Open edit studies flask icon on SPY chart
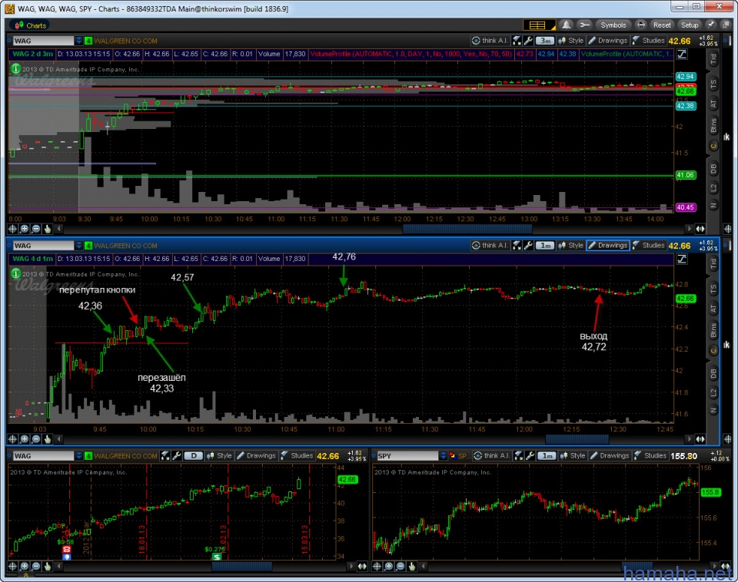Image resolution: width=738 pixels, height=582 pixels. [x=518, y=455]
